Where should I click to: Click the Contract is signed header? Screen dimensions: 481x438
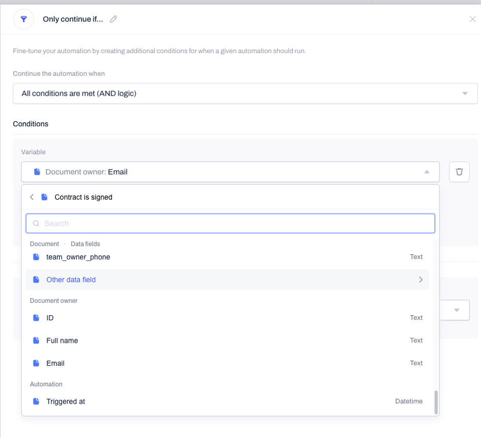tap(83, 197)
